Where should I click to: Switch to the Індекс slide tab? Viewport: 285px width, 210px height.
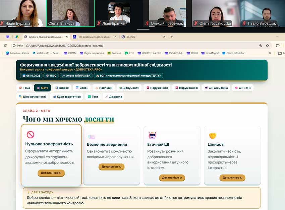click(x=62, y=88)
